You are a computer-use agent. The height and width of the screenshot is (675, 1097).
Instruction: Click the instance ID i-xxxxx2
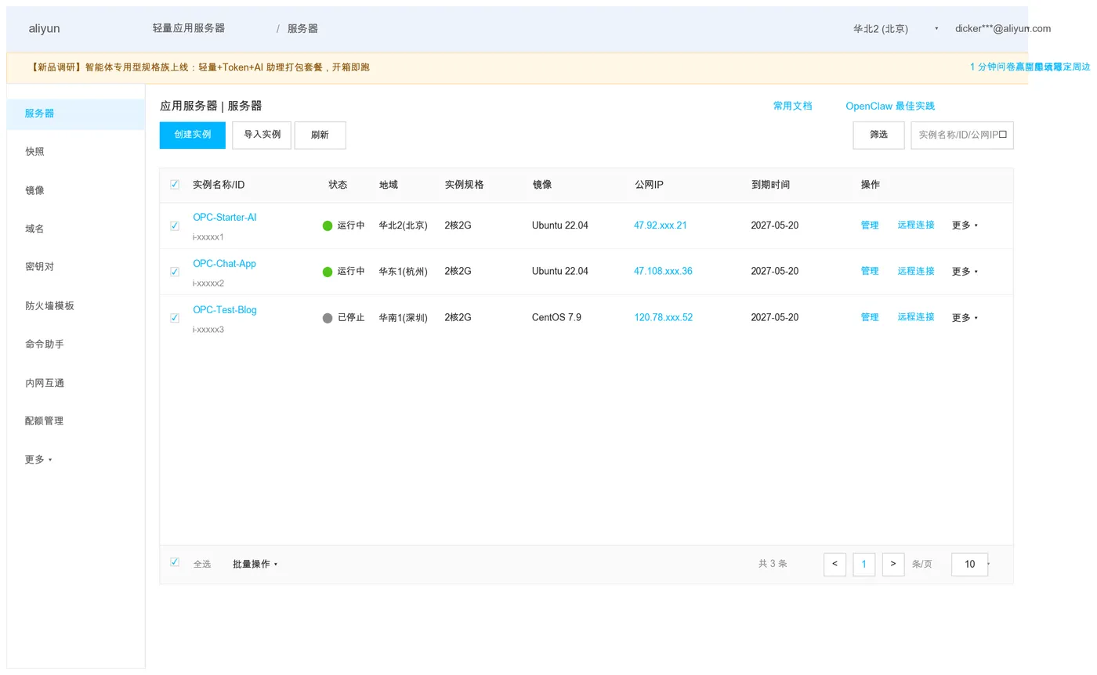208,283
